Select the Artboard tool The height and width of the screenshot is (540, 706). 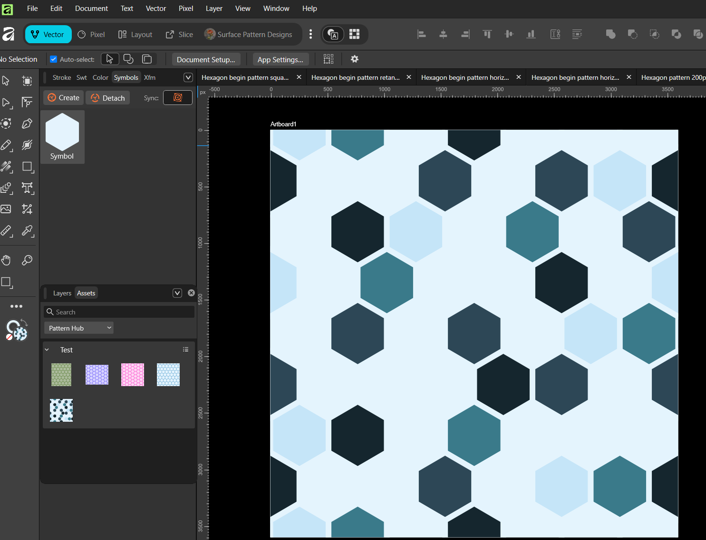[x=27, y=81]
